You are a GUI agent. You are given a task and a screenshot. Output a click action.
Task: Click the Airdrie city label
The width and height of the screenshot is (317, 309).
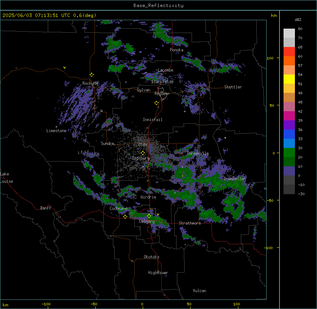pyautogui.click(x=149, y=197)
